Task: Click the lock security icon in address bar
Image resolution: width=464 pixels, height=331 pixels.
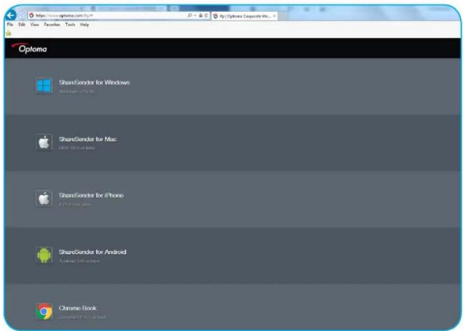Action: tap(201, 15)
